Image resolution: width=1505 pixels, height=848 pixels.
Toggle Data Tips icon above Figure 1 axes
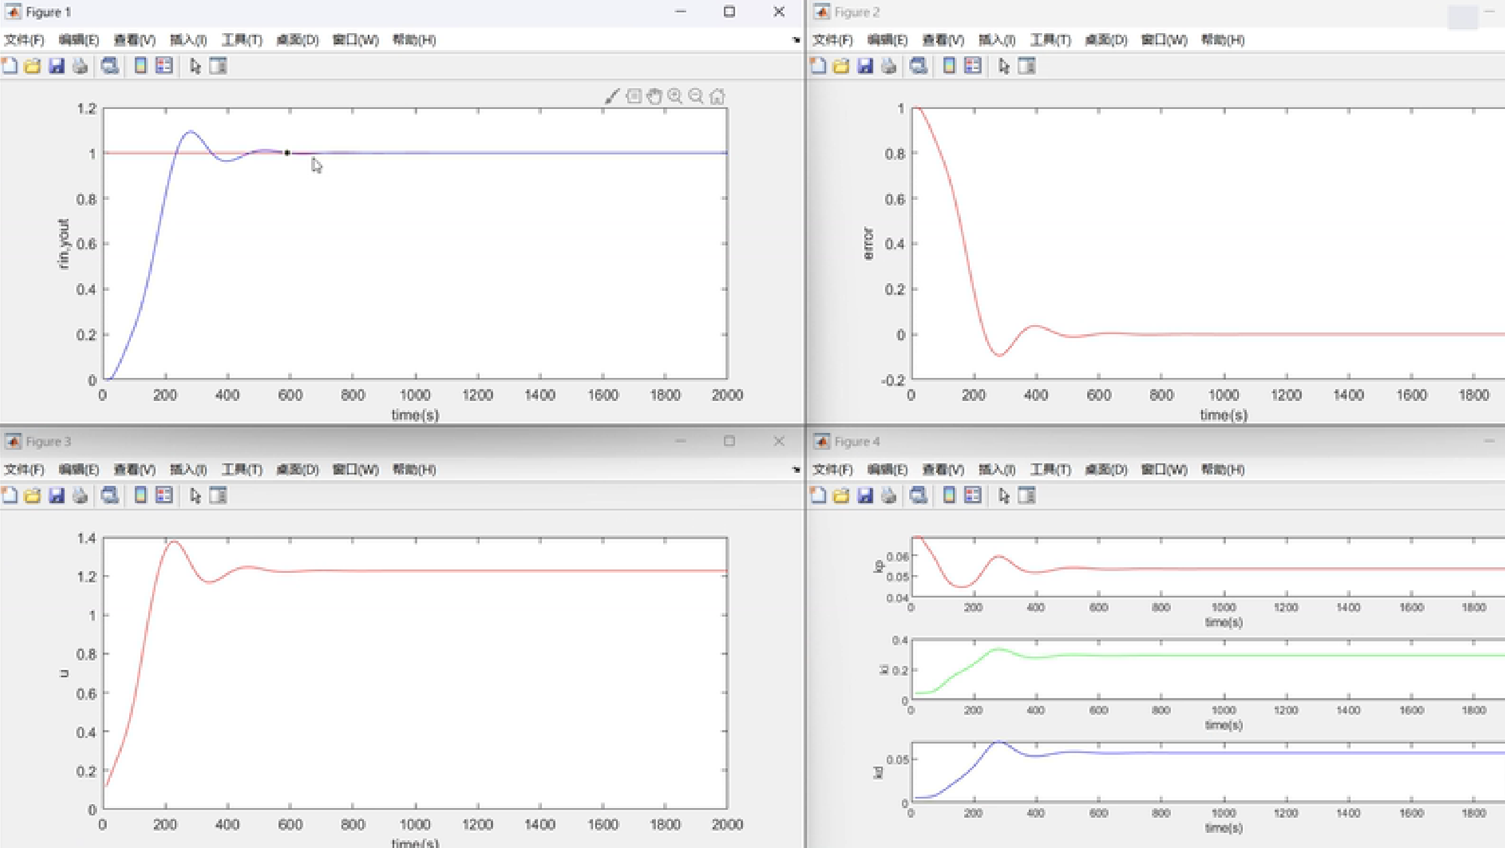(x=633, y=97)
